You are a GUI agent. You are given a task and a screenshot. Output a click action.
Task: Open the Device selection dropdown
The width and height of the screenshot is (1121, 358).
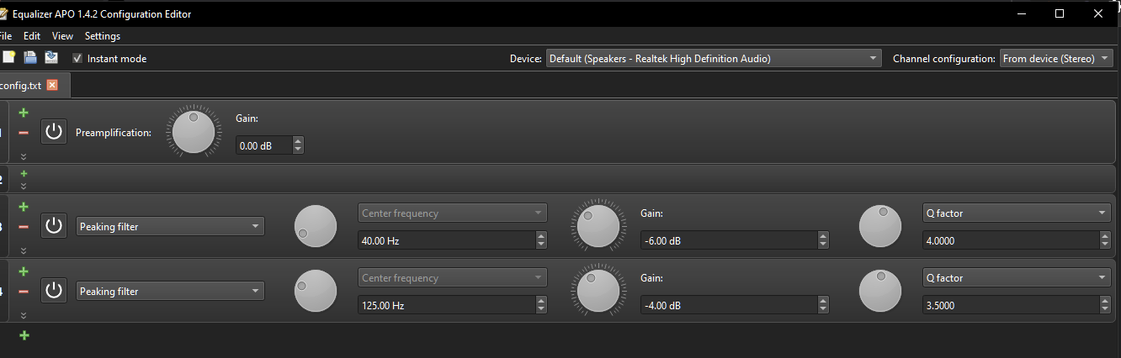coord(714,59)
